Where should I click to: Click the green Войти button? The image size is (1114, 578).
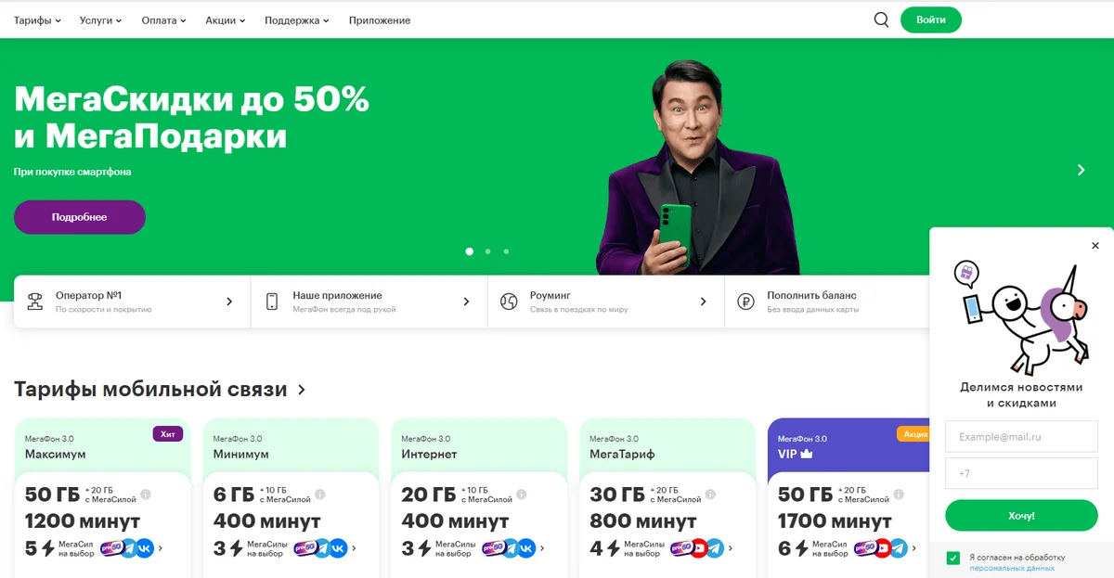click(x=930, y=19)
